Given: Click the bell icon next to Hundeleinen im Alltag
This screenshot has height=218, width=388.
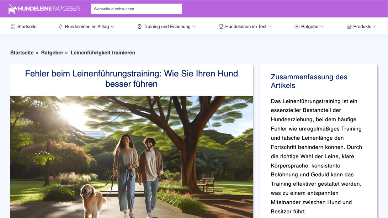Looking at the screenshot, I should [60, 26].
